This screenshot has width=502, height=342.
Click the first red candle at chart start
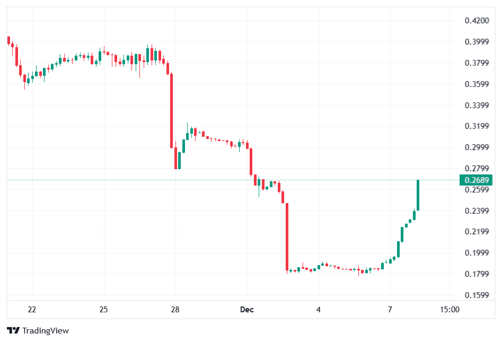tap(8, 40)
